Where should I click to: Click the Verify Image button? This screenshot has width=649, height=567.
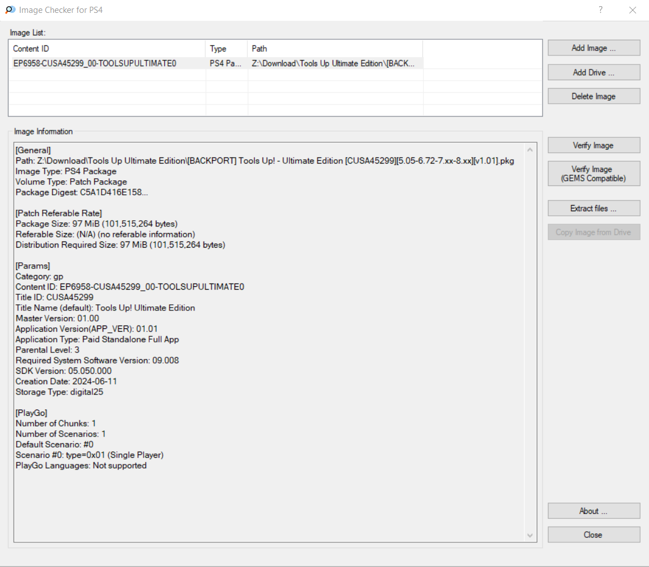[593, 145]
